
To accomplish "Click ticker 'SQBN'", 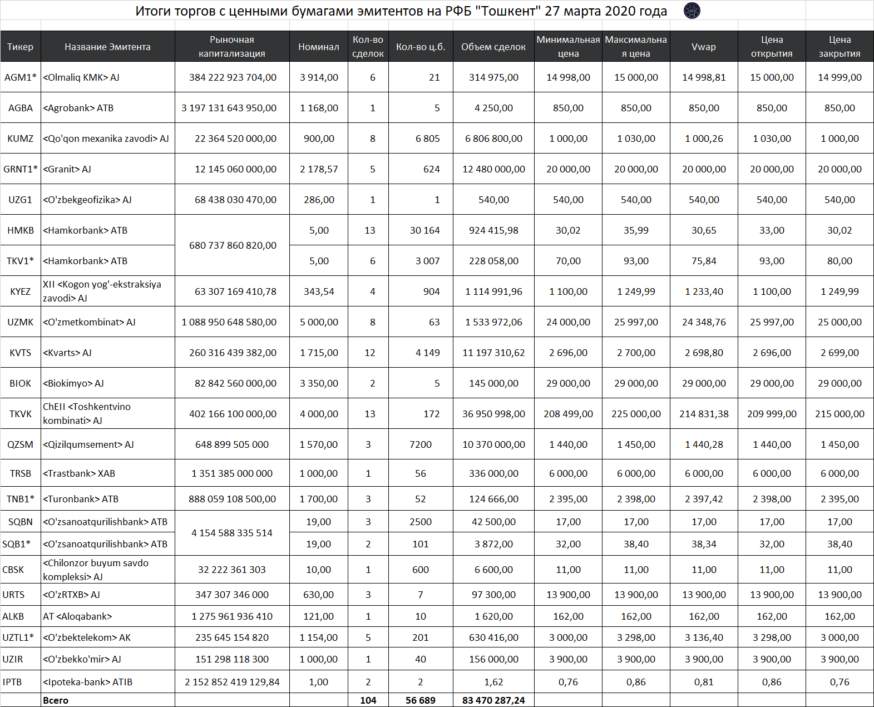I will pos(21,522).
